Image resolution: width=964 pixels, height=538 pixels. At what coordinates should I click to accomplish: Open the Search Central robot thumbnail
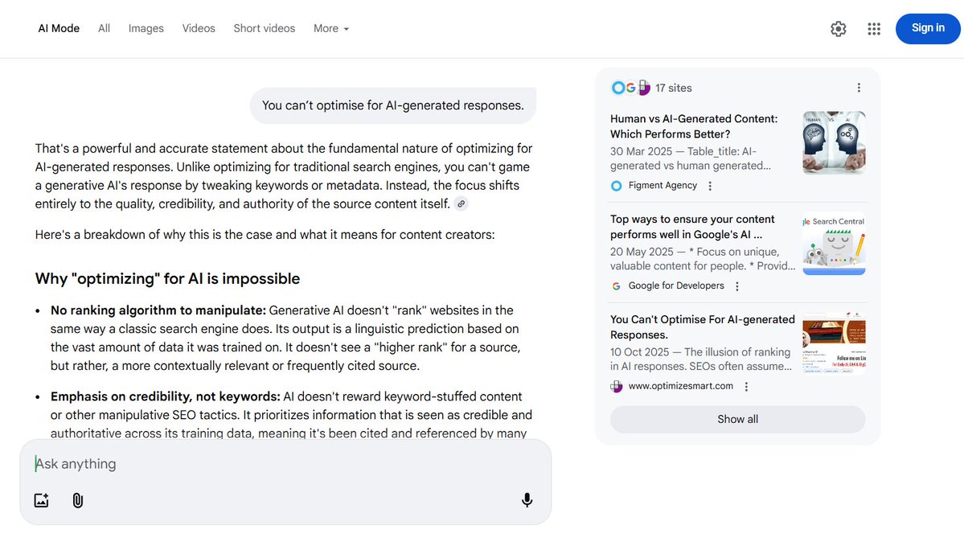click(835, 244)
